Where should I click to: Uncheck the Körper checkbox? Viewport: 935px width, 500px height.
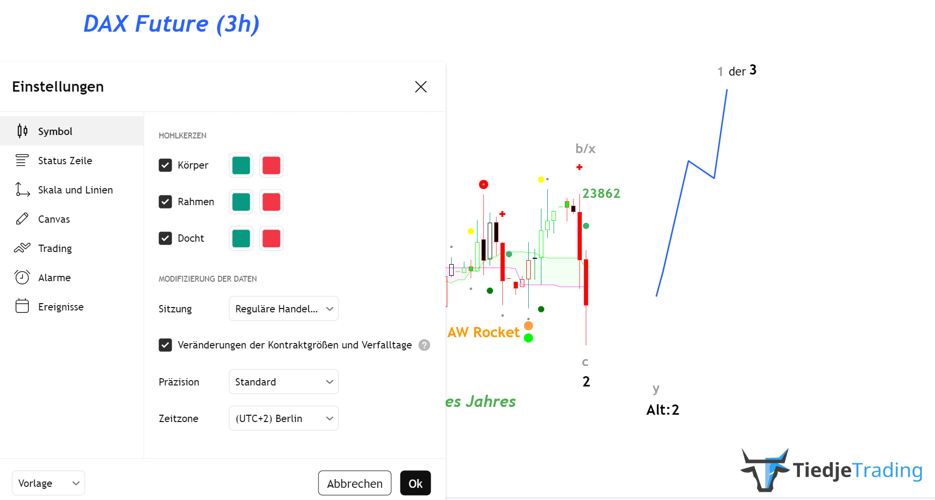(165, 165)
